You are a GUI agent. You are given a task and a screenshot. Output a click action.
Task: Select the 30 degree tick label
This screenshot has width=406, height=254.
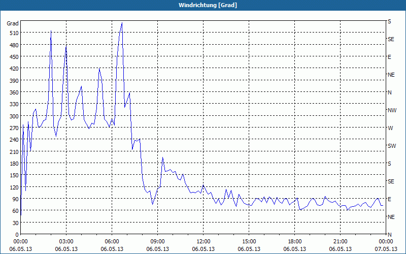coord(16,223)
